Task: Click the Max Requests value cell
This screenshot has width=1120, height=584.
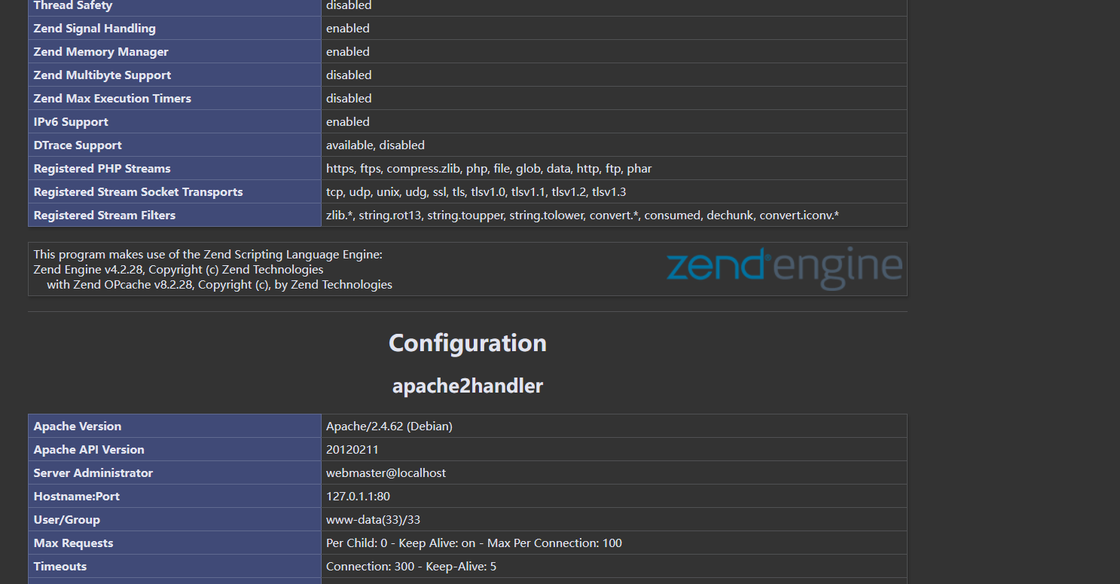Action: click(x=614, y=543)
